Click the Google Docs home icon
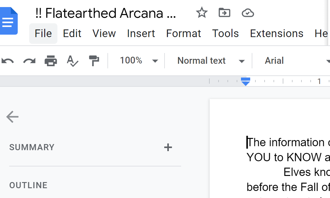330x198 pixels. point(8,21)
